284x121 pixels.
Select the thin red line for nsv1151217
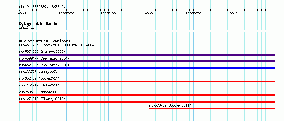pos(147,88)
